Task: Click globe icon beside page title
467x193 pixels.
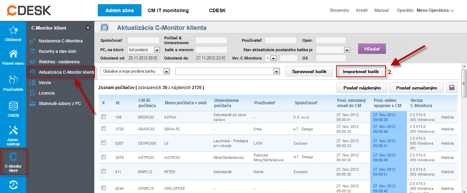Action: coord(105,28)
